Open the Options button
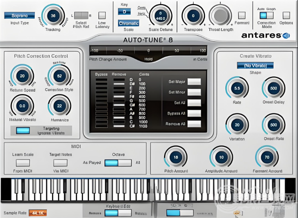 (x=286, y=16)
